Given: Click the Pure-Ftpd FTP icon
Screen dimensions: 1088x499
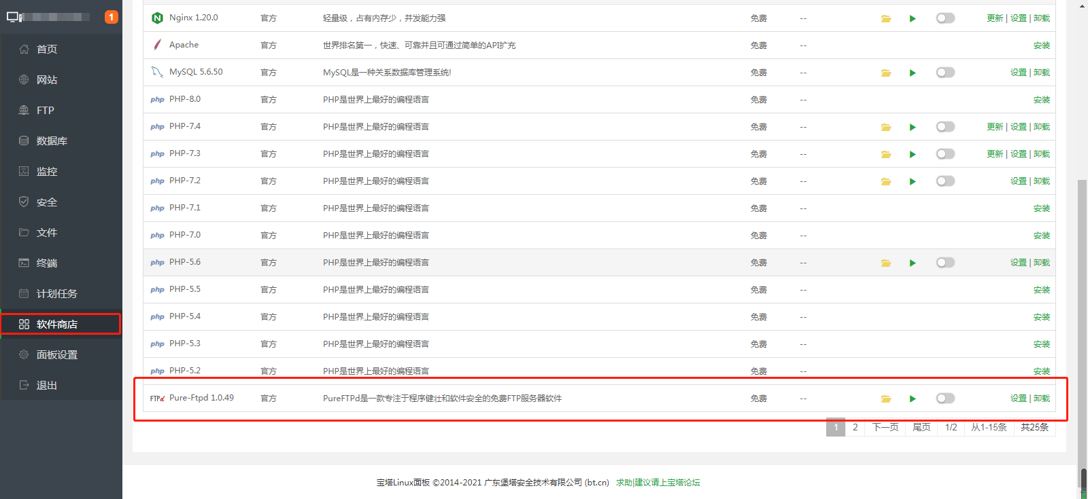Looking at the screenshot, I should tap(157, 399).
